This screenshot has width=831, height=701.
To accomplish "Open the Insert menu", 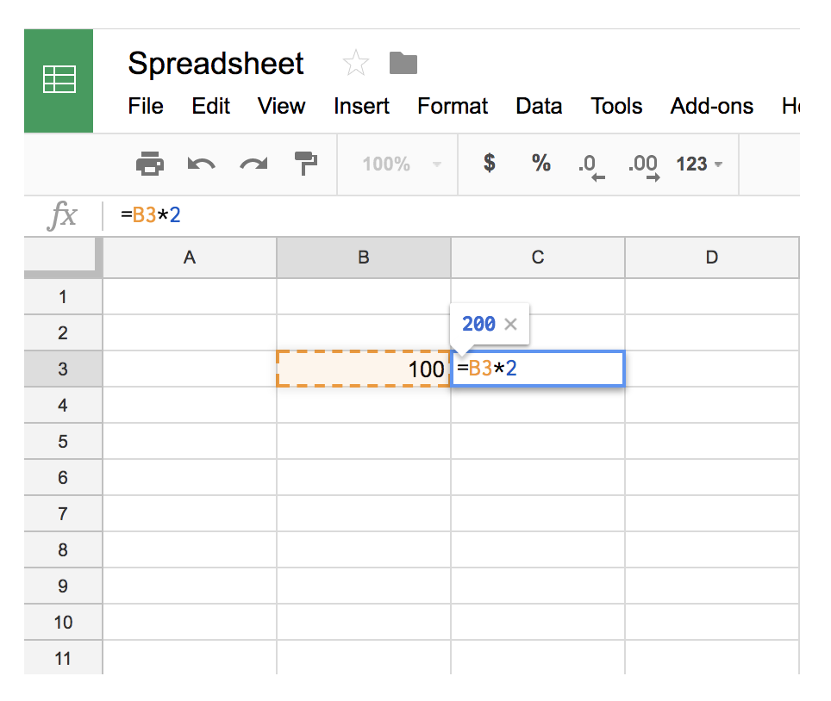I will (x=361, y=106).
